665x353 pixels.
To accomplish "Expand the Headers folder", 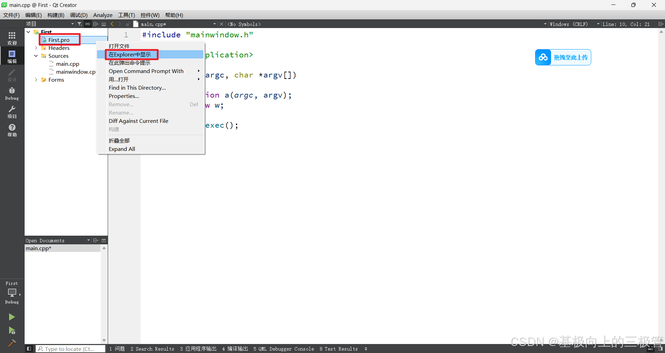I will point(36,48).
